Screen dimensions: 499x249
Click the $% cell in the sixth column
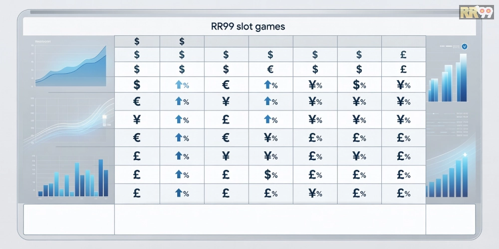pos(359,85)
